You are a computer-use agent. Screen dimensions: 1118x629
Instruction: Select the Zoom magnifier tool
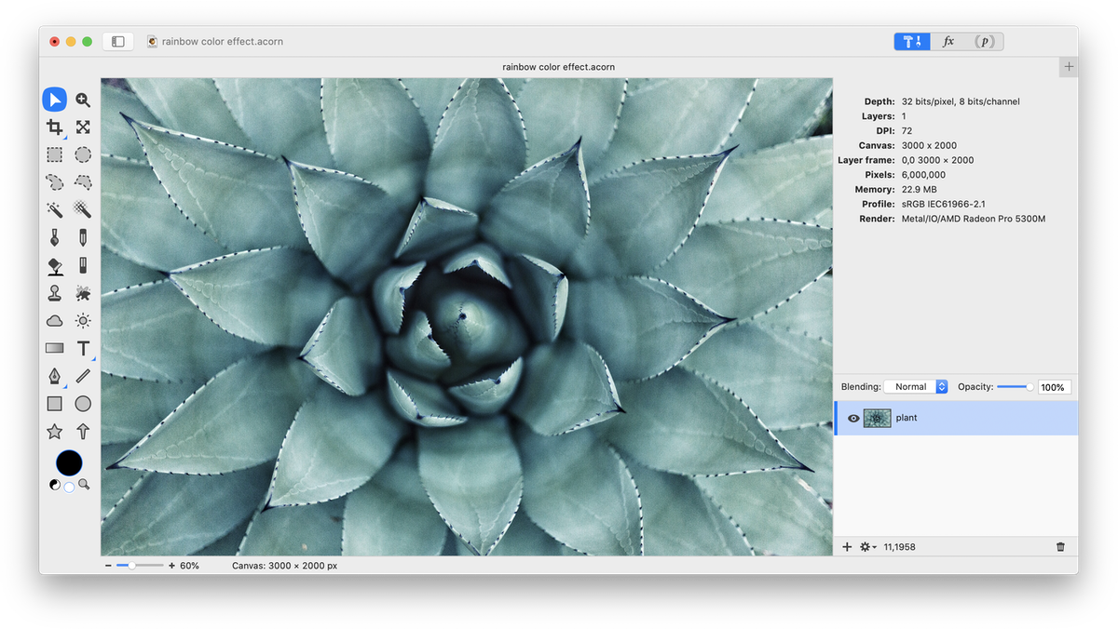pos(83,100)
